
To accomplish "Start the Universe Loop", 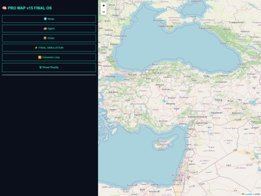I will pos(49,57).
